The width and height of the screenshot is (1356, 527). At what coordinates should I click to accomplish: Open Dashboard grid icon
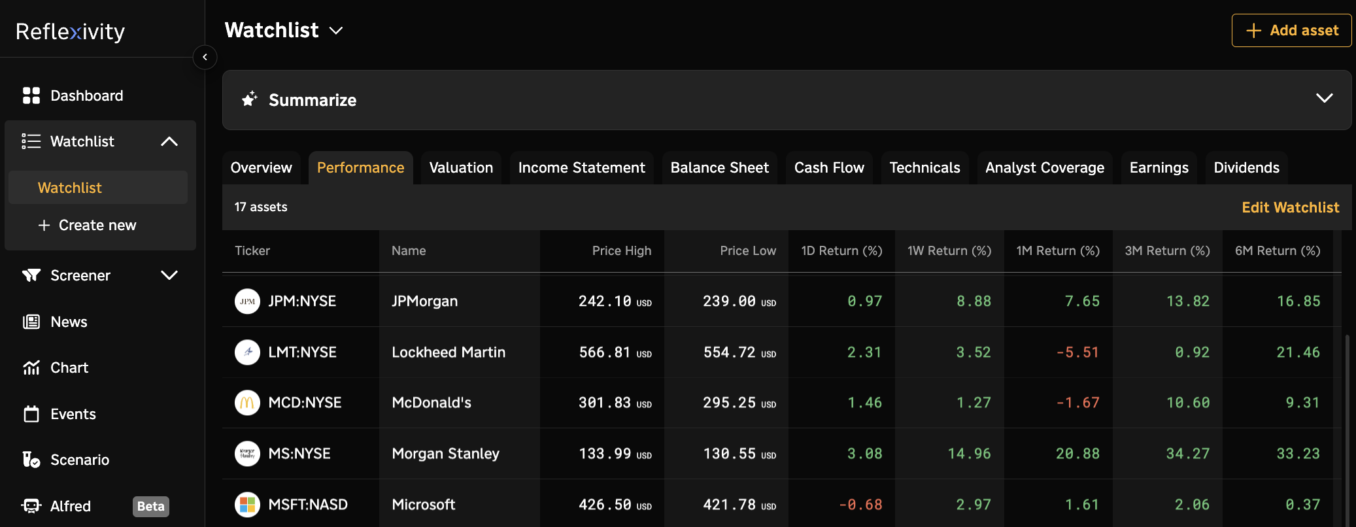click(31, 95)
